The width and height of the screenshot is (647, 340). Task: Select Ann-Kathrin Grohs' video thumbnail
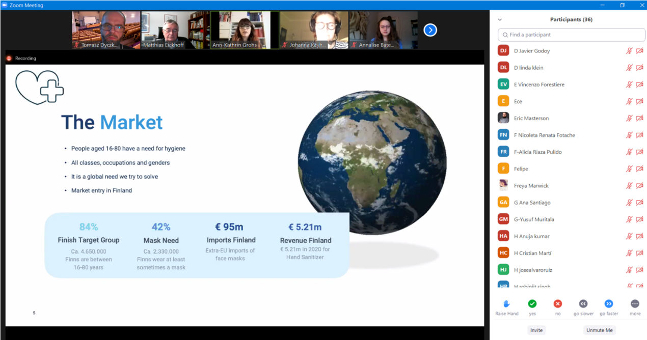[245, 30]
